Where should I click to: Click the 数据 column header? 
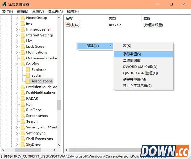click(x=166, y=18)
